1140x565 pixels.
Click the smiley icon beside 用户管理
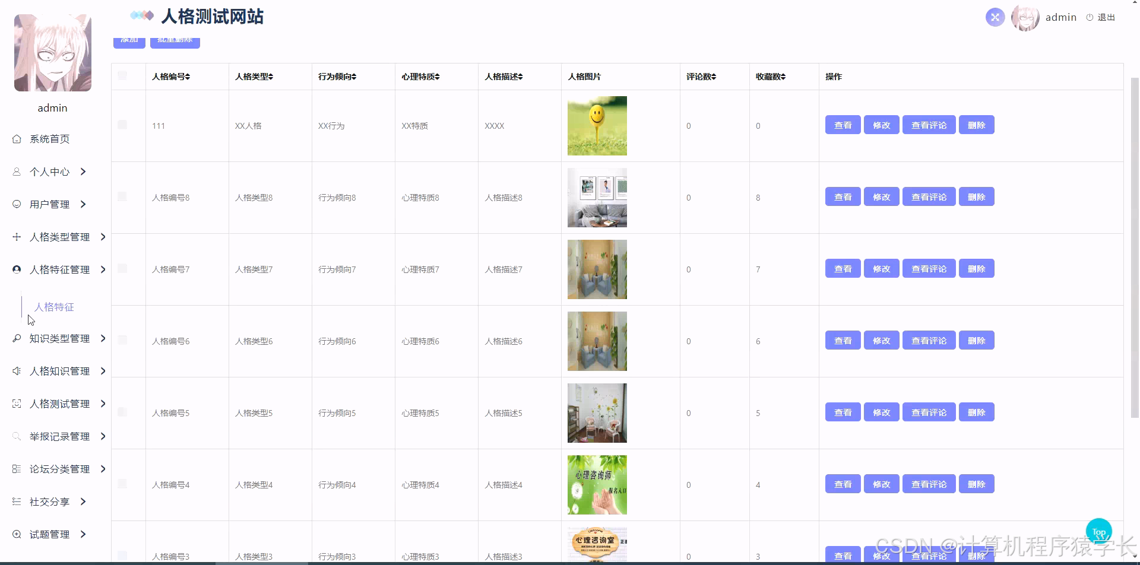pyautogui.click(x=17, y=204)
